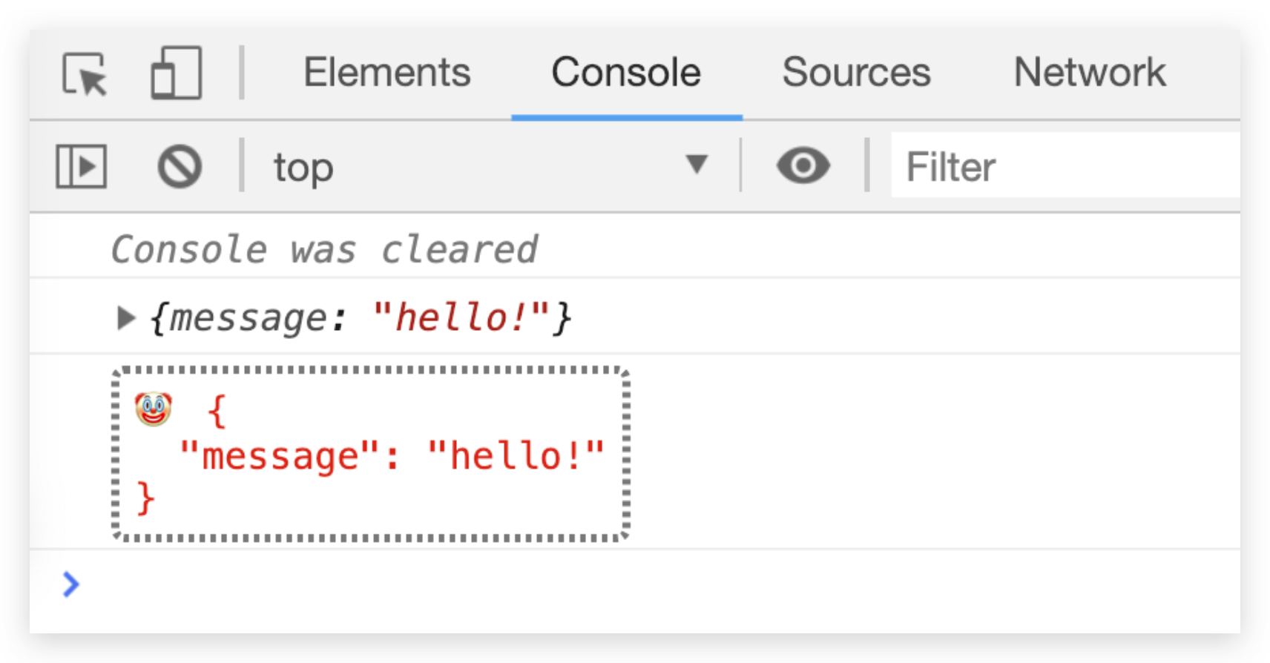Show the console sidebar panel icon

(x=82, y=166)
